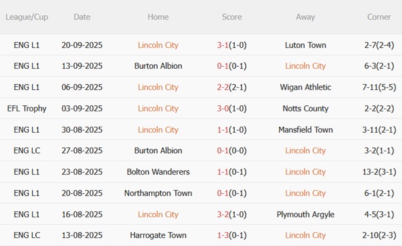This screenshot has width=402, height=246.
Task: Click Notts County away team
Action: pos(306,109)
